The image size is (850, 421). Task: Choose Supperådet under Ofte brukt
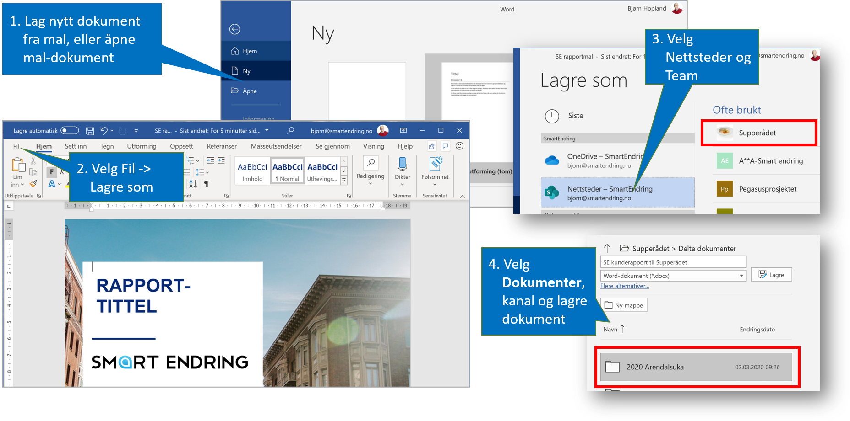pyautogui.click(x=759, y=133)
